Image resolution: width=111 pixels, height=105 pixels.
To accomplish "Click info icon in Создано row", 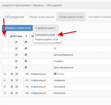I will (26, 61).
